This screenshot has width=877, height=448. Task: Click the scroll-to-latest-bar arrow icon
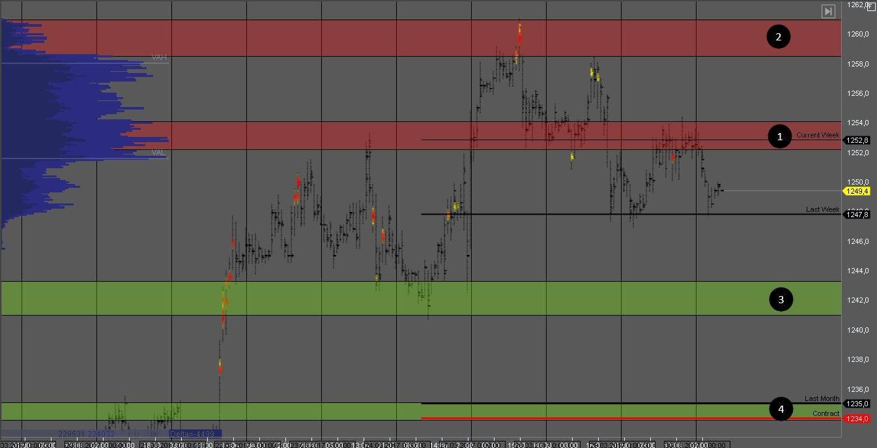pyautogui.click(x=827, y=11)
